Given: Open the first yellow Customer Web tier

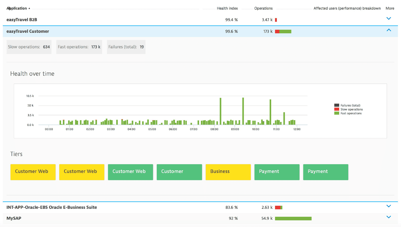Looking at the screenshot, I should point(33,172).
